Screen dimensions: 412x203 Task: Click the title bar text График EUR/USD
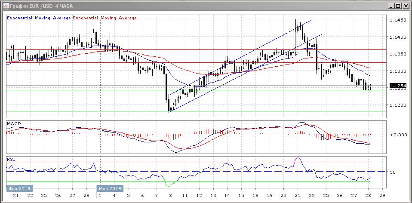[x=37, y=6]
